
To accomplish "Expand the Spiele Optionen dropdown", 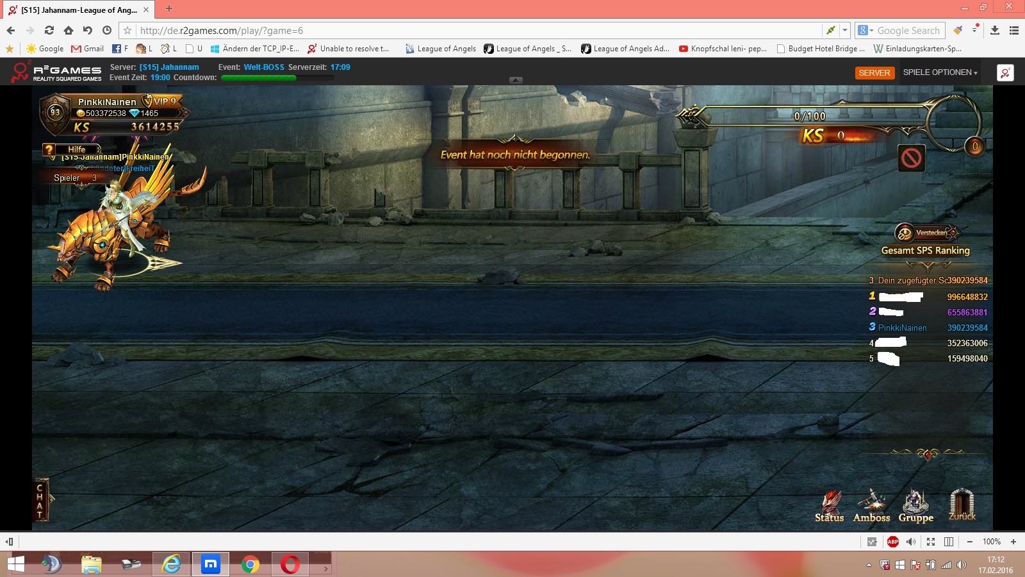I will point(940,72).
